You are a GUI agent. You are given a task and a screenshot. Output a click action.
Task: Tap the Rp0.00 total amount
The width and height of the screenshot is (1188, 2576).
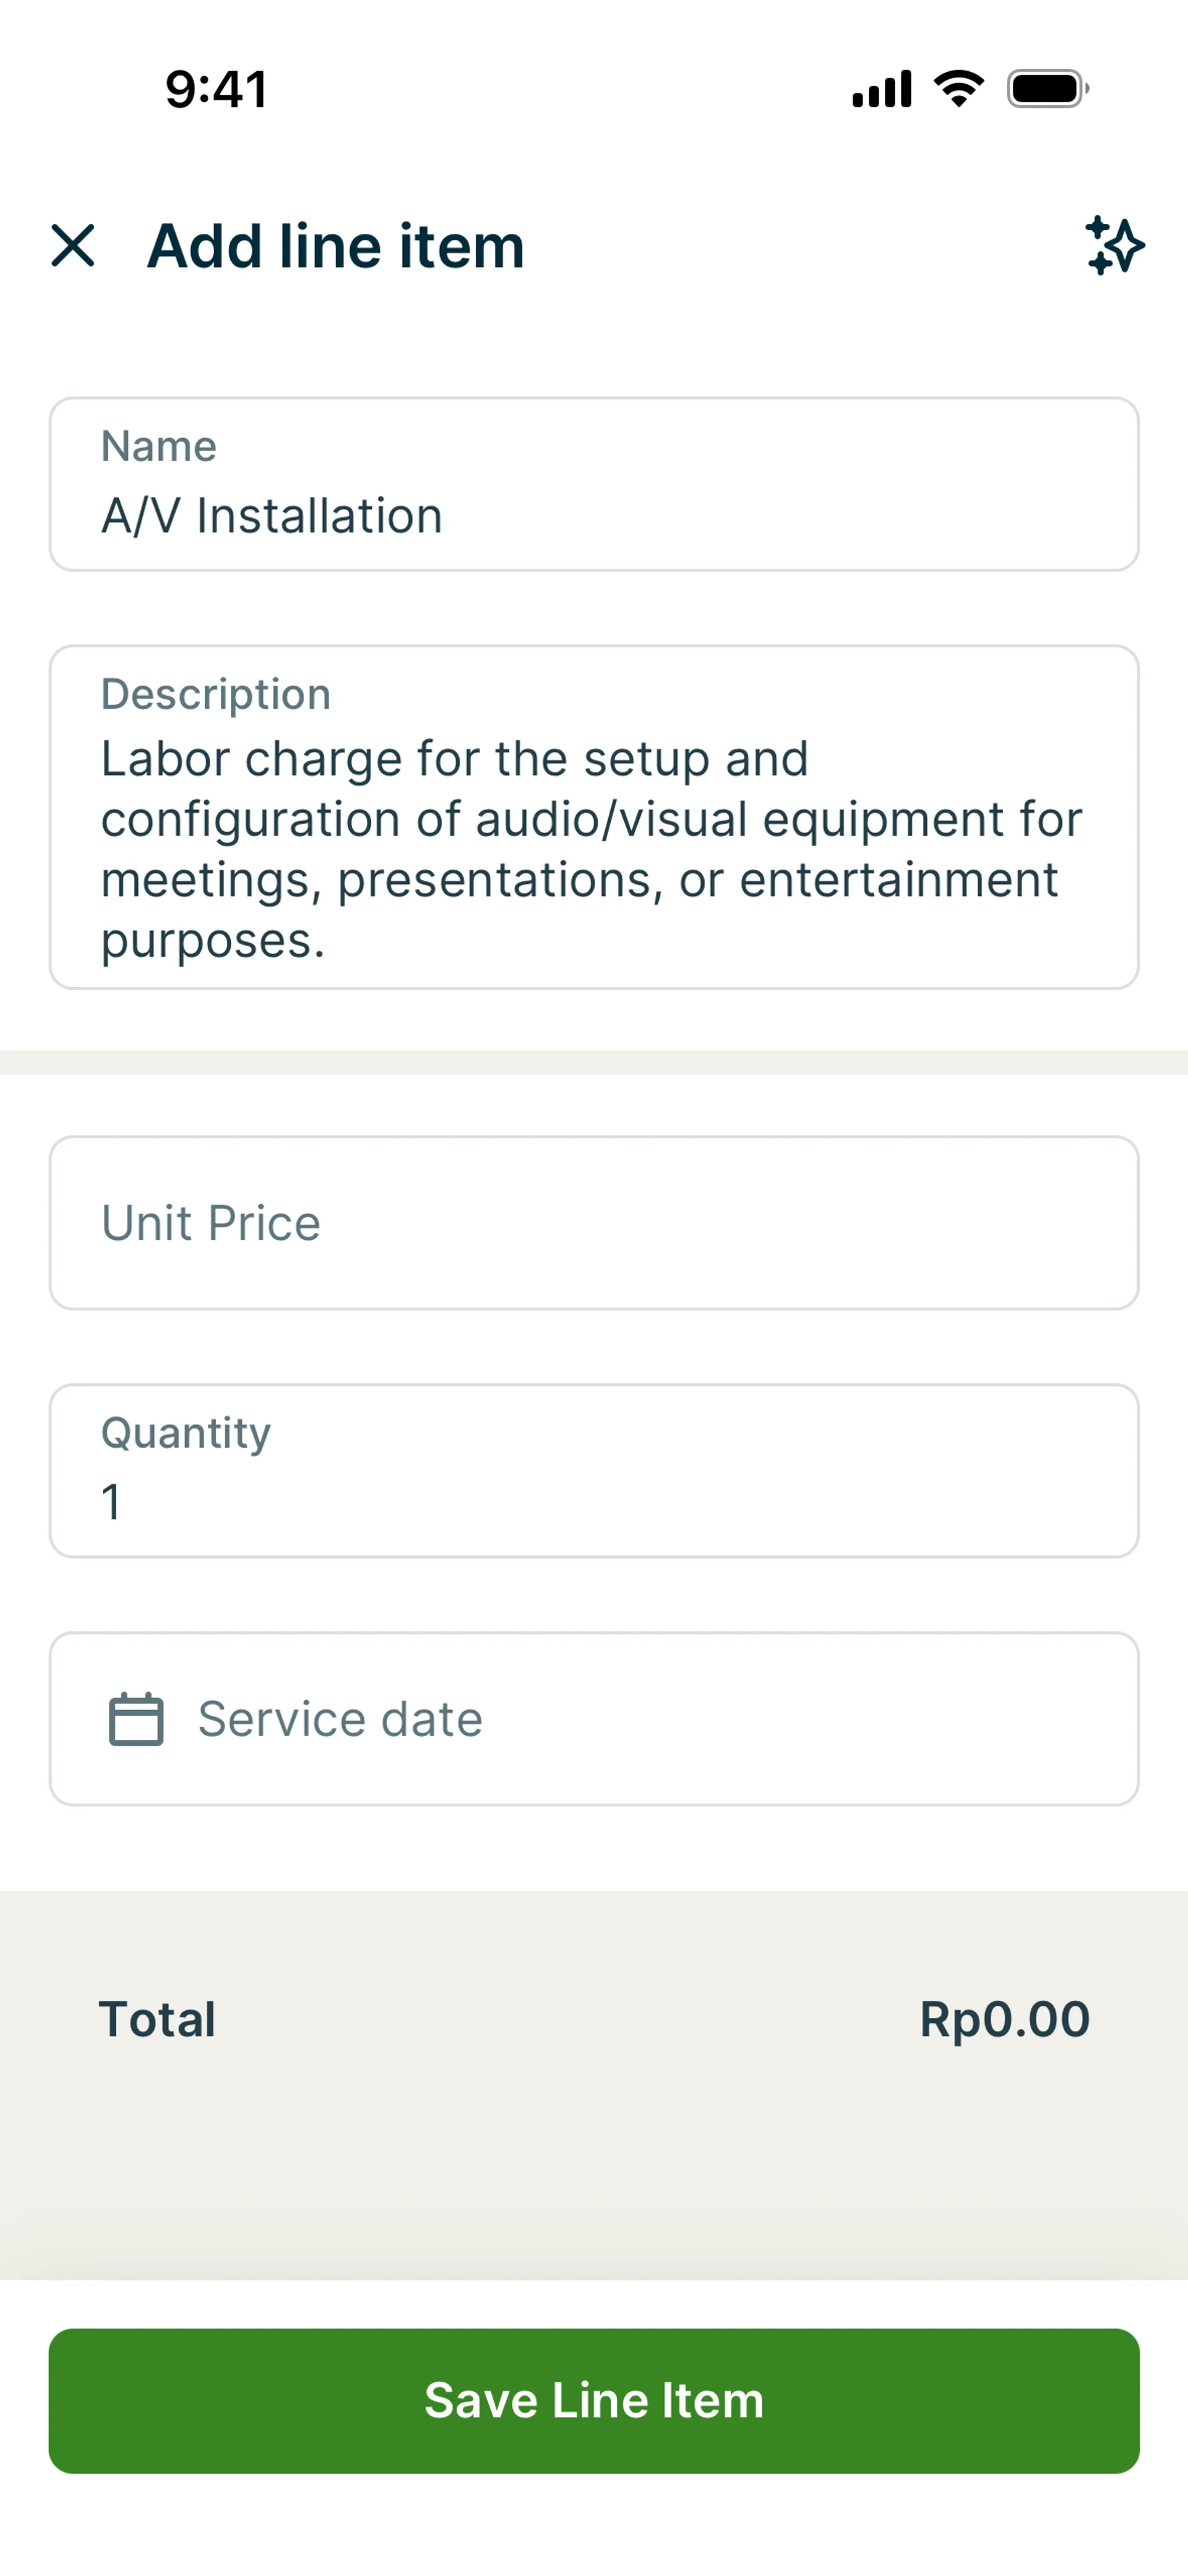pos(1004,2019)
